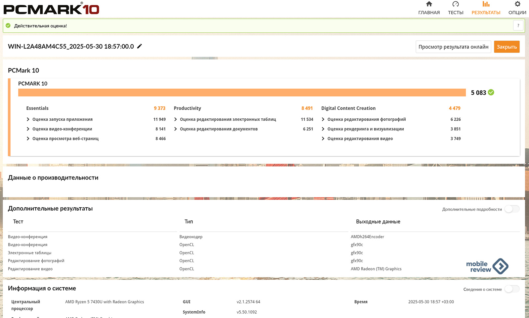Click the gear options icon
The width and height of the screenshot is (529, 318).
pyautogui.click(x=517, y=4)
